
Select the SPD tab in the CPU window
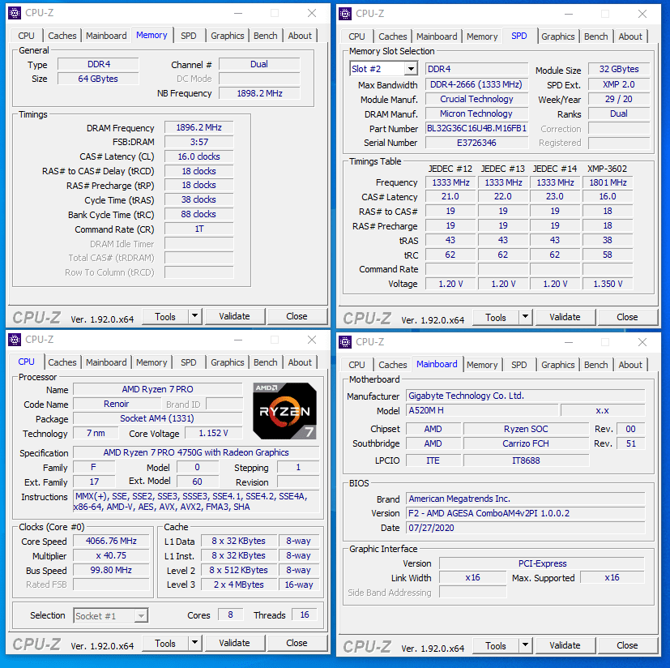[189, 362]
